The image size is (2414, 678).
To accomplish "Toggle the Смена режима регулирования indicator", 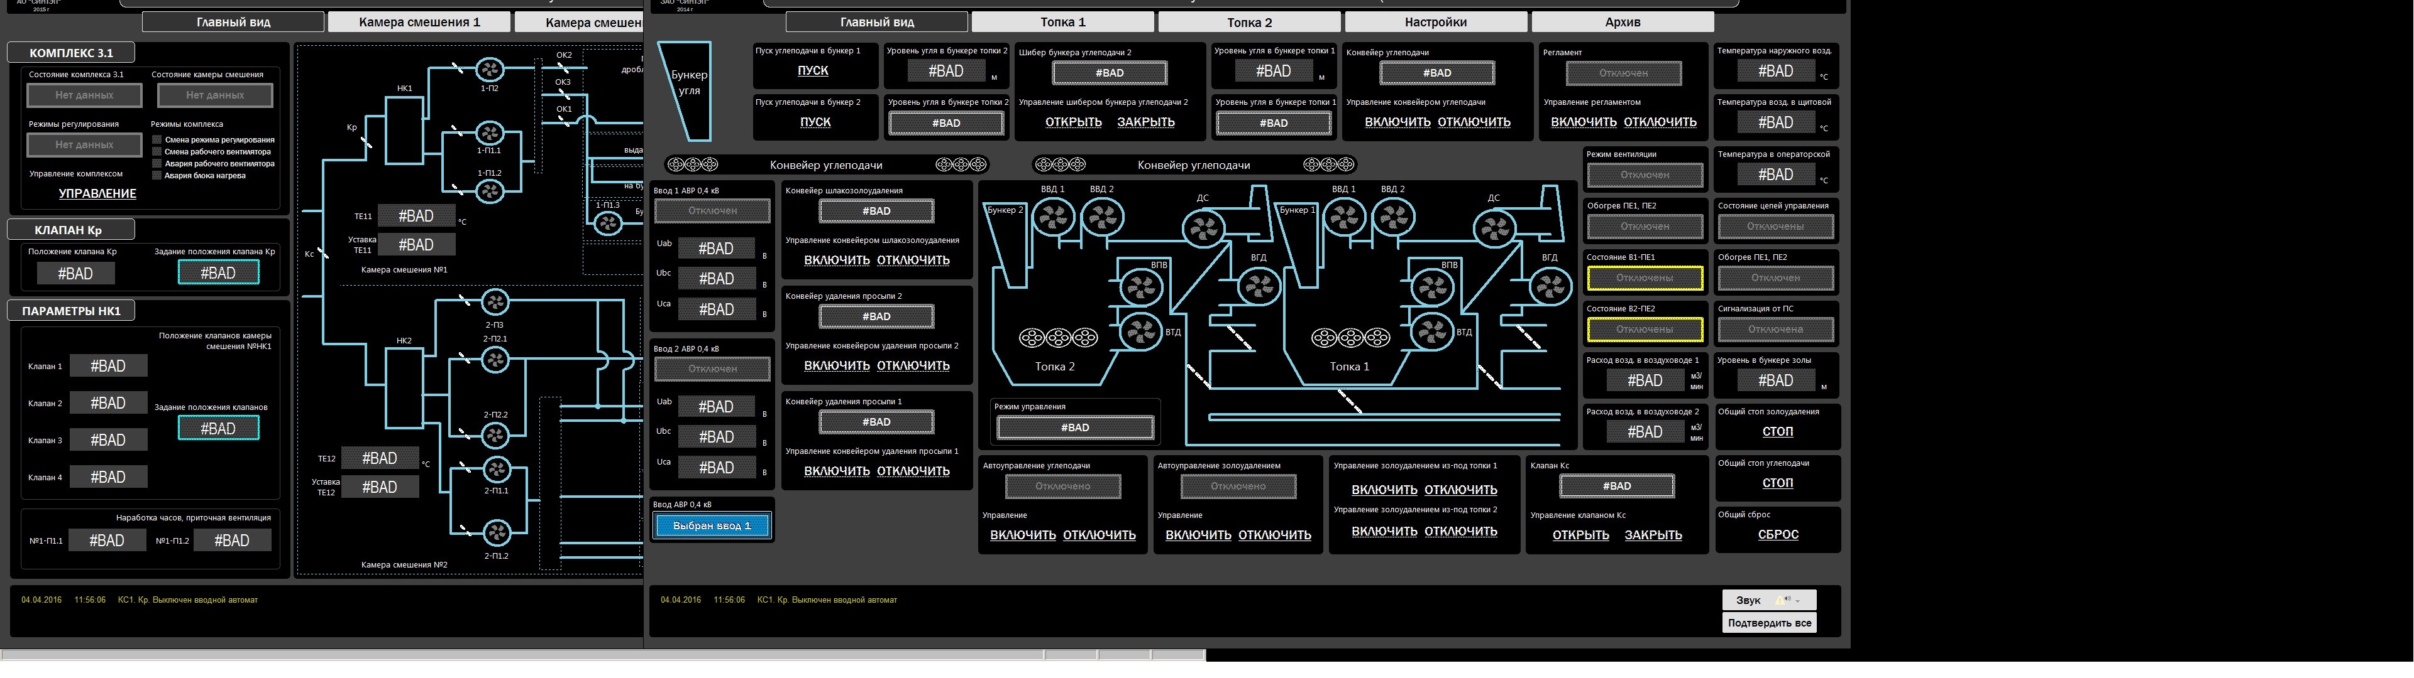I will tap(157, 139).
